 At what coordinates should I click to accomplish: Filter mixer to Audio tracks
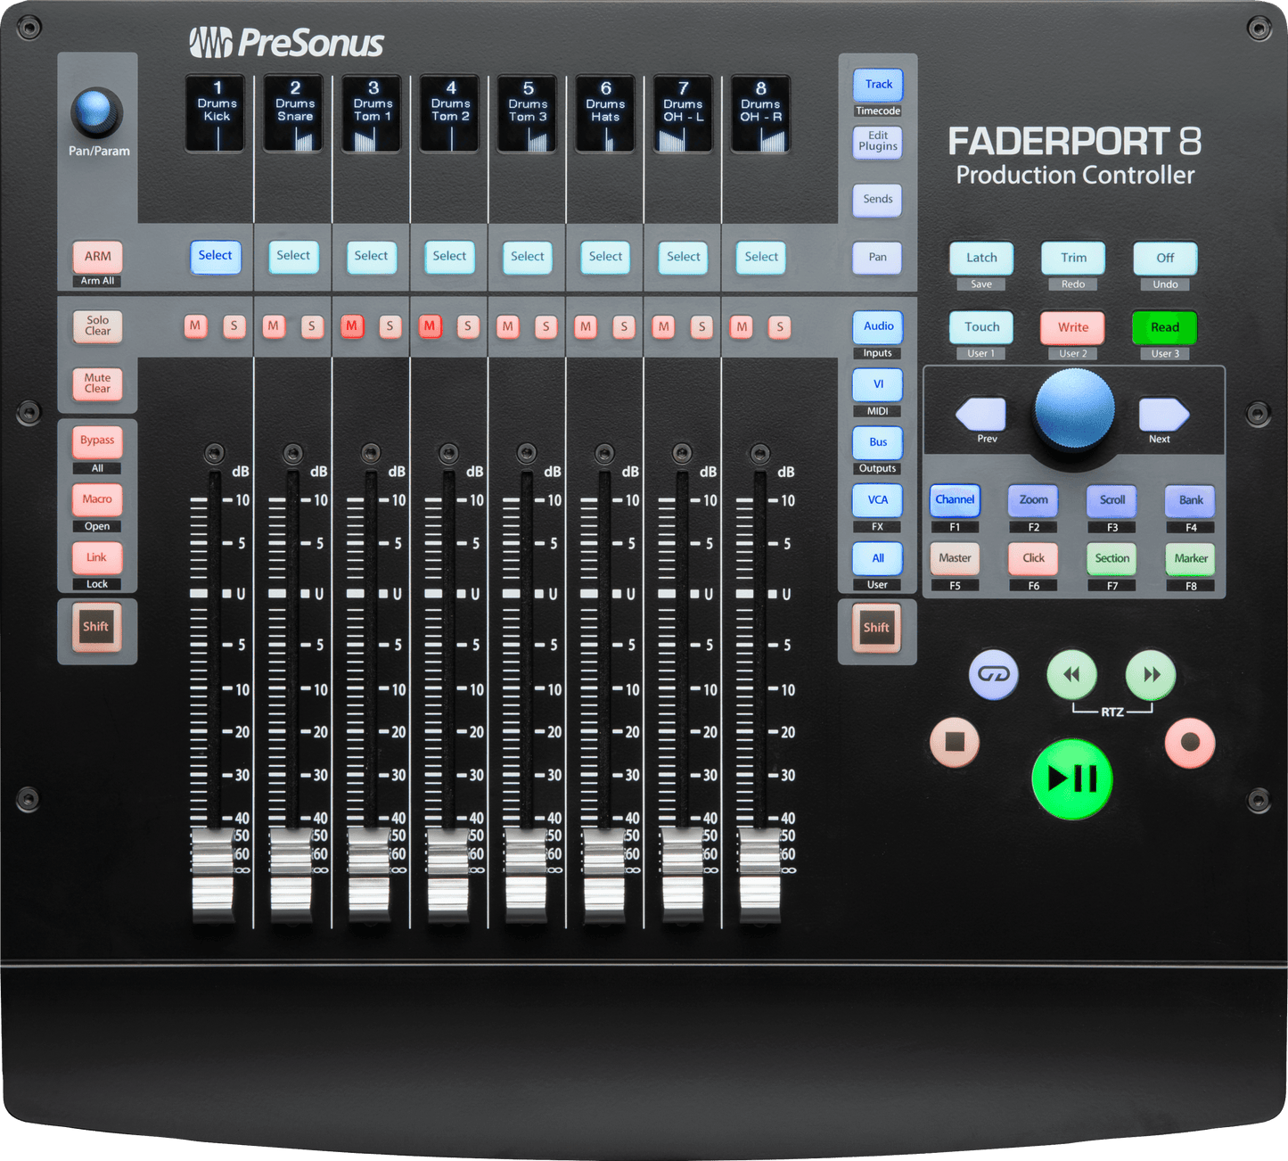coord(878,327)
